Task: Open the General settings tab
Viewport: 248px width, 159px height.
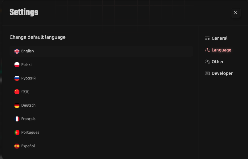Action: pos(216,38)
